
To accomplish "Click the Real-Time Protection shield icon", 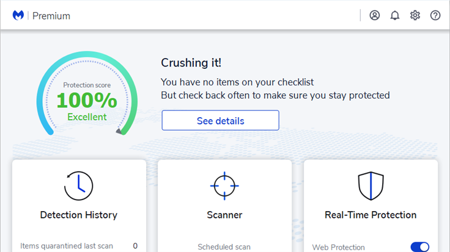I will click(371, 185).
